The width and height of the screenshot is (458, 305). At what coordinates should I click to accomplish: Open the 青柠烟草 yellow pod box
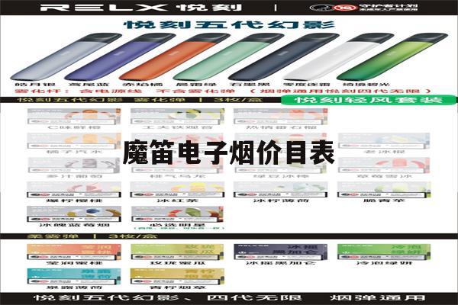click(177, 276)
